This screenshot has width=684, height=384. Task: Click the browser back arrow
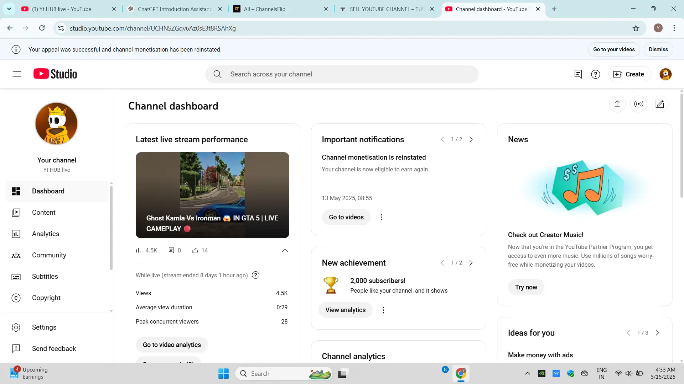(x=10, y=28)
